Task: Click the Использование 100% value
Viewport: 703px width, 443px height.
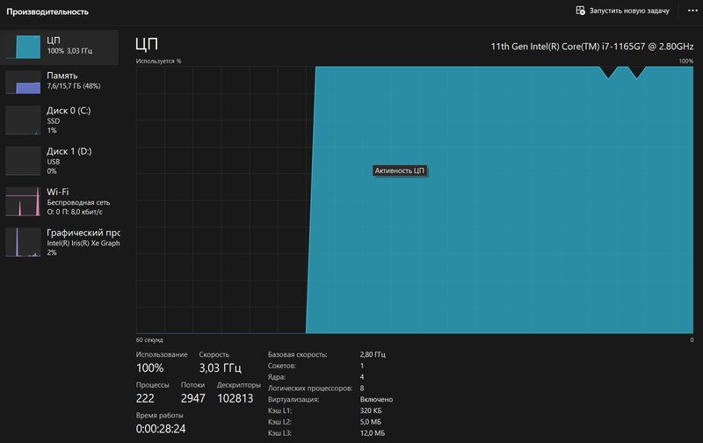Action: 150,367
